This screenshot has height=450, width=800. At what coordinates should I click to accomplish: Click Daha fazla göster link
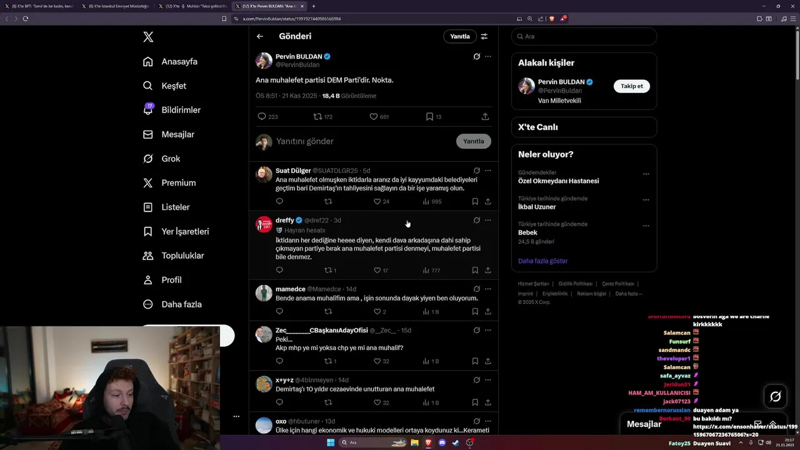[x=542, y=261]
